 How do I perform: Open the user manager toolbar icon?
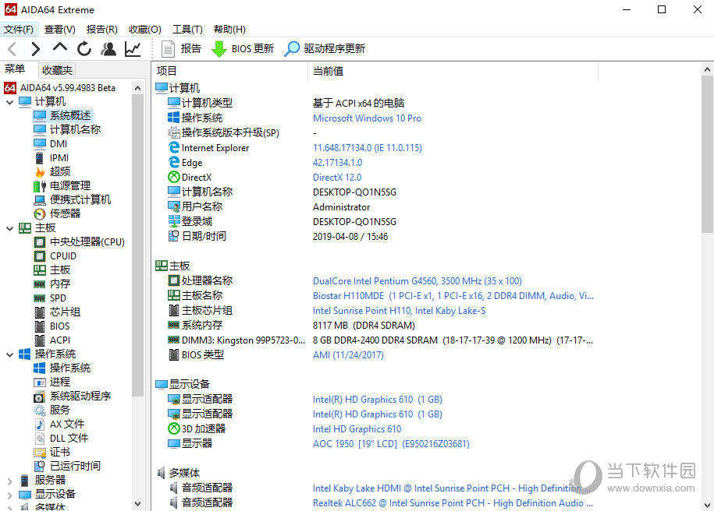[x=108, y=48]
